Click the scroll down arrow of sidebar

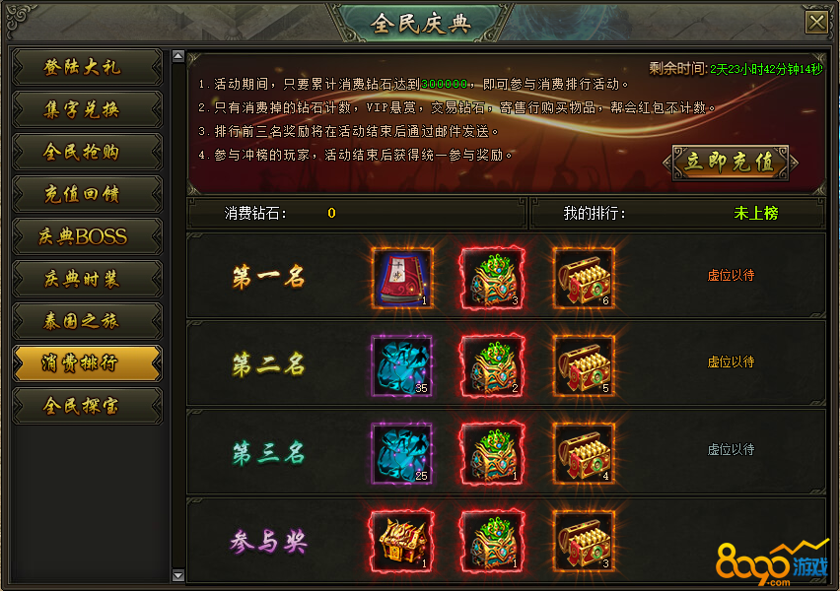[x=178, y=575]
